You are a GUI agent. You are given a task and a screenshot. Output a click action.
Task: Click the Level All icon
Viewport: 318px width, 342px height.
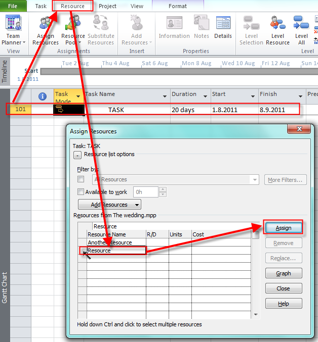302,30
